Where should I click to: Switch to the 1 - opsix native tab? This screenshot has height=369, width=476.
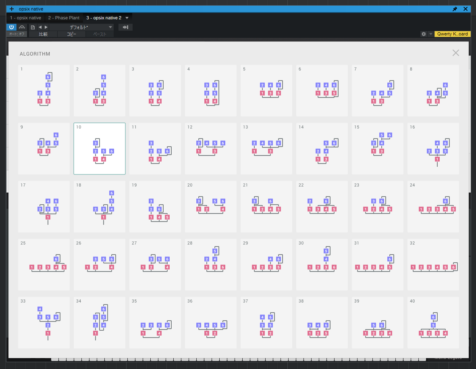click(x=25, y=18)
